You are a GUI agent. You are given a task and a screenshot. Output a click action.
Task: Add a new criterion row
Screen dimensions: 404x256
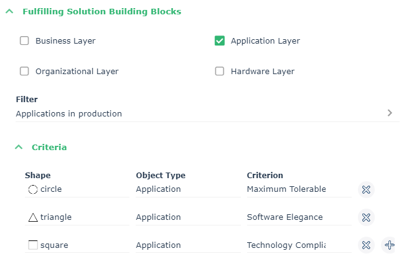[x=390, y=245]
